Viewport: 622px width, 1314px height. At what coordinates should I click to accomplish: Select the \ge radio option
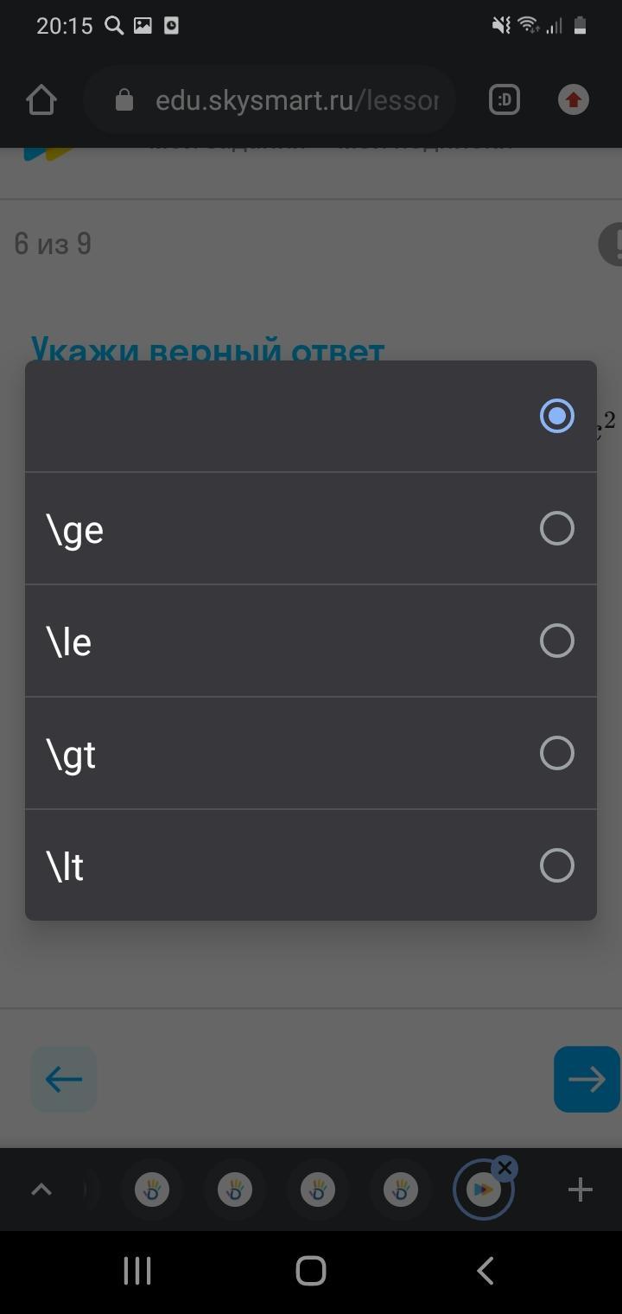[556, 528]
